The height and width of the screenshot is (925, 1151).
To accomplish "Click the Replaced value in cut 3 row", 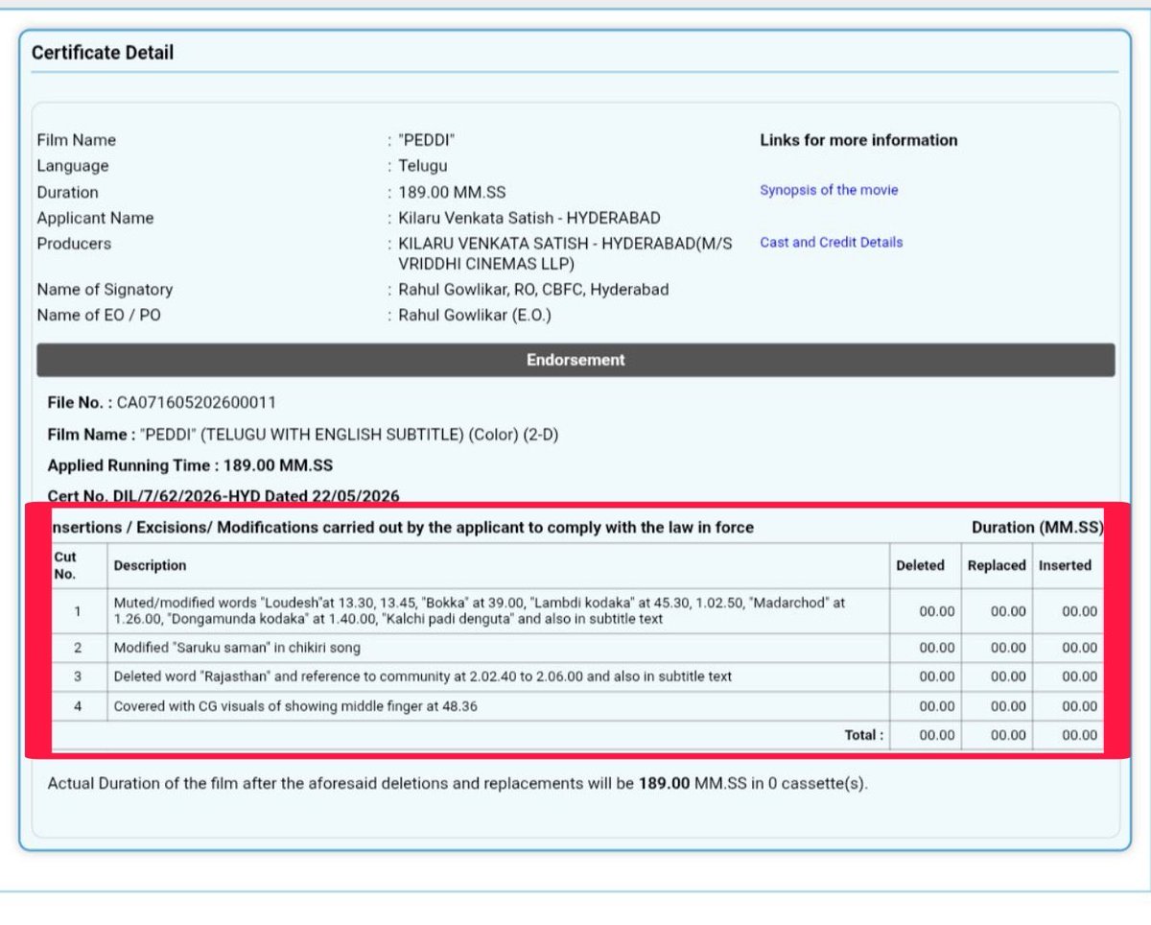I will click(x=1008, y=677).
